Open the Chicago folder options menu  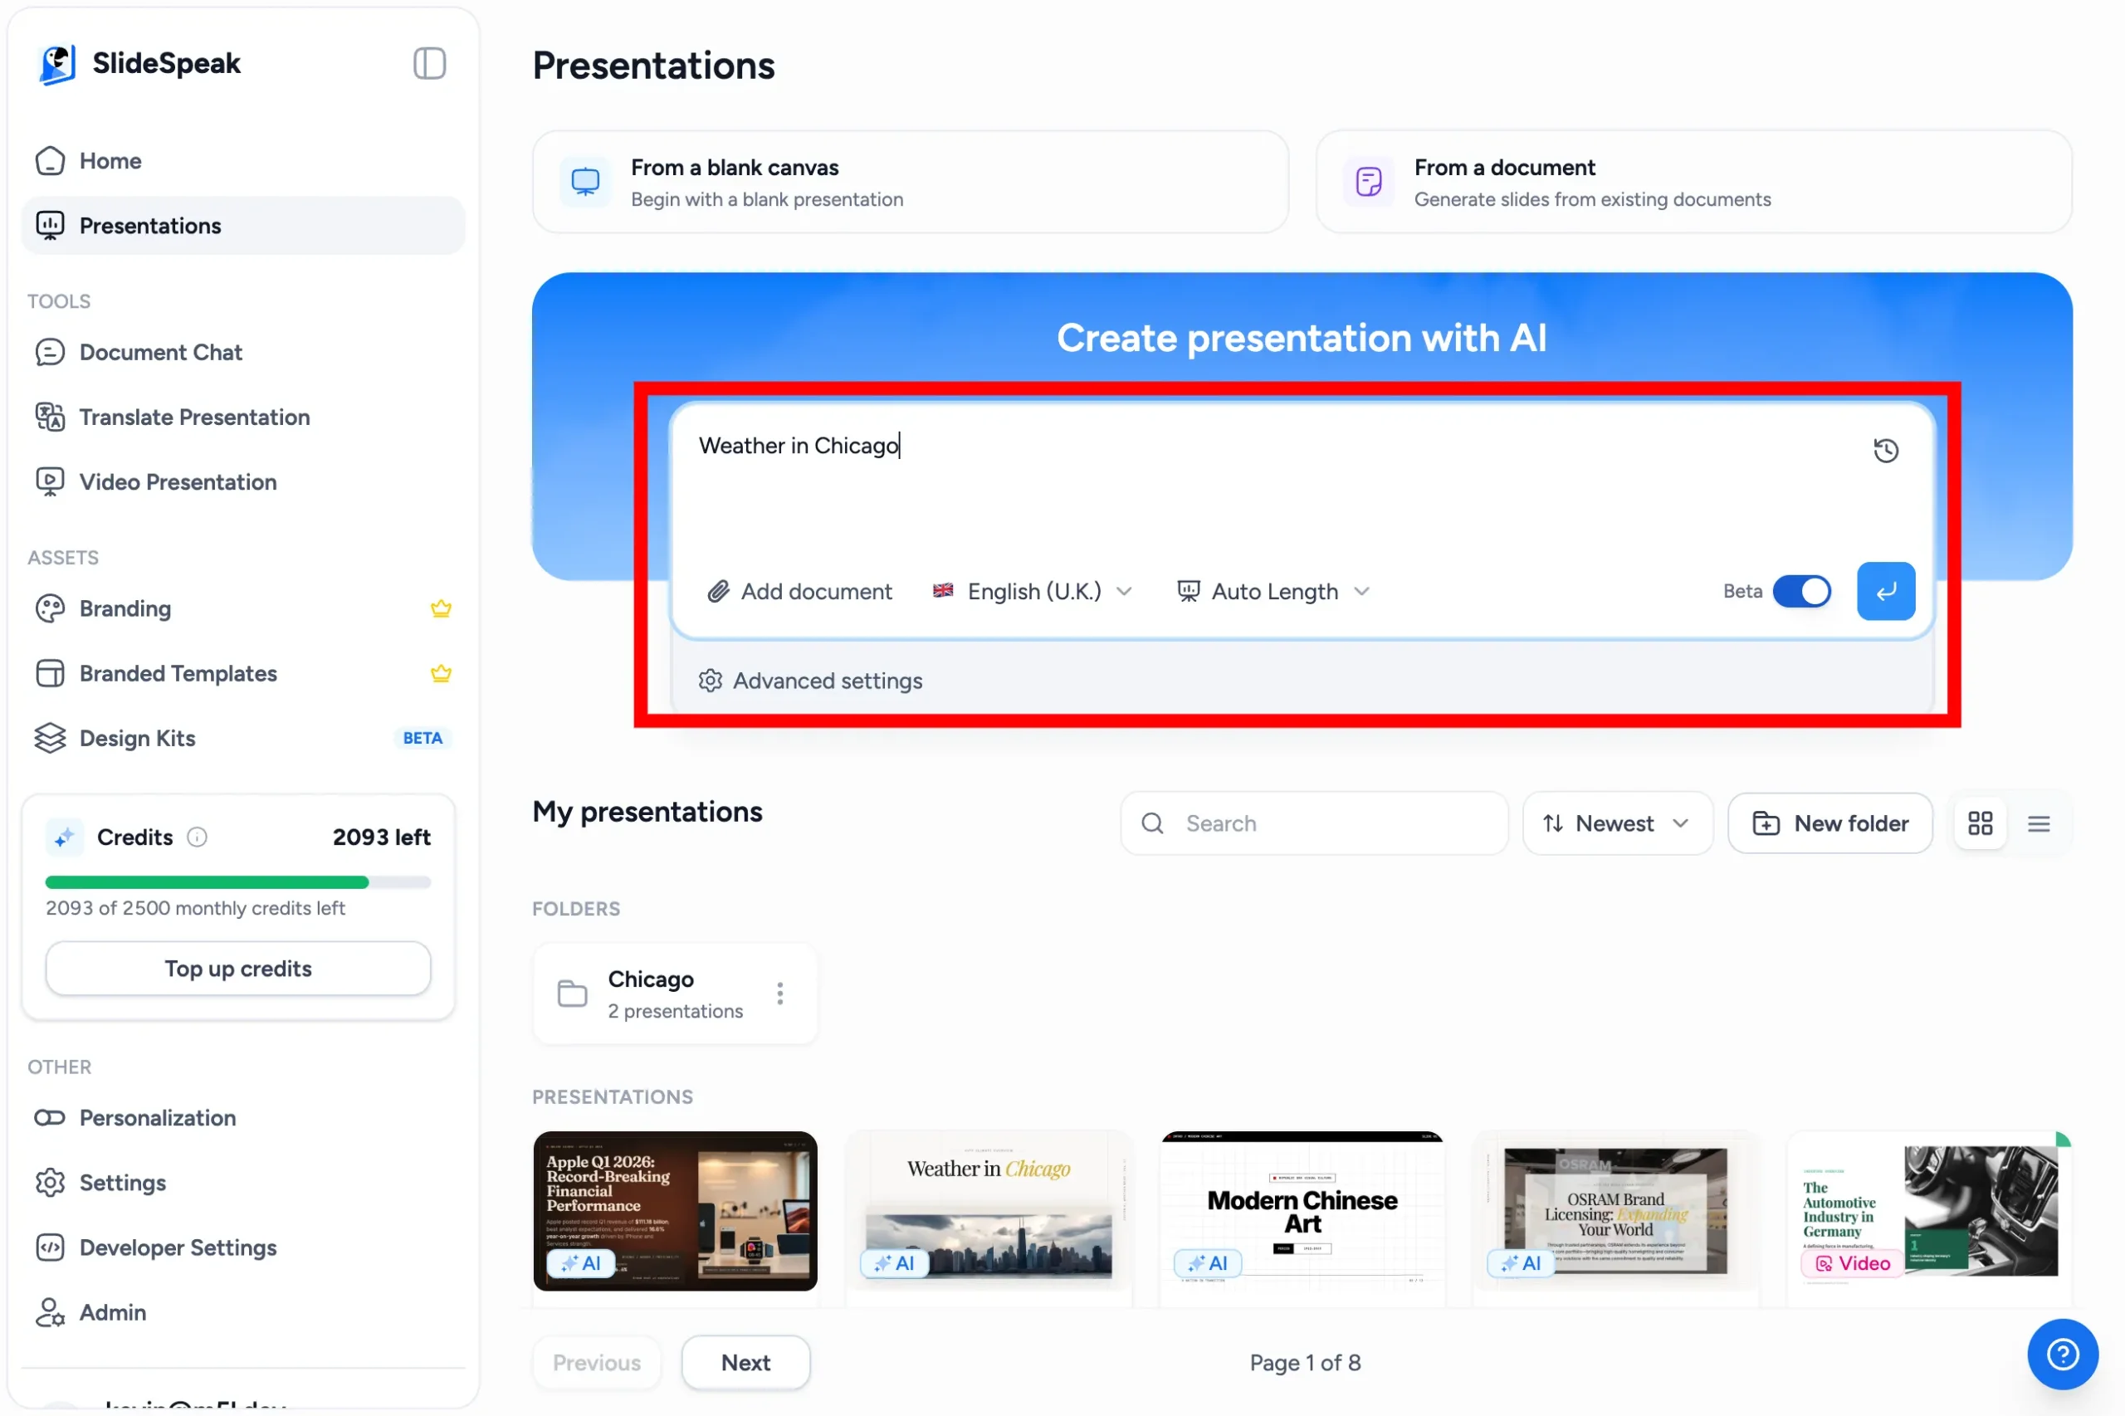tap(779, 994)
